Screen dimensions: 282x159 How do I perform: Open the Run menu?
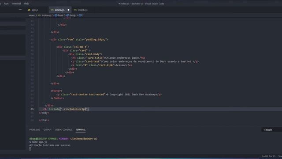point(6,4)
